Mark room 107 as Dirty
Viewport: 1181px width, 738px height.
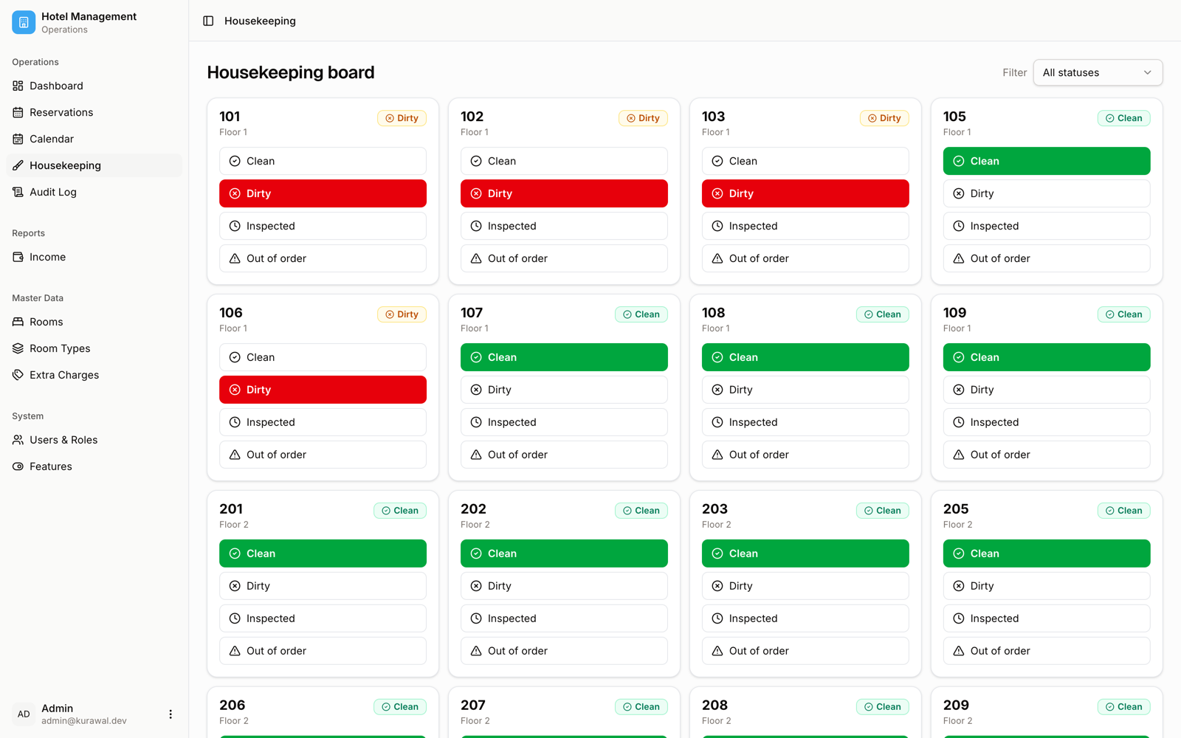[x=564, y=390]
